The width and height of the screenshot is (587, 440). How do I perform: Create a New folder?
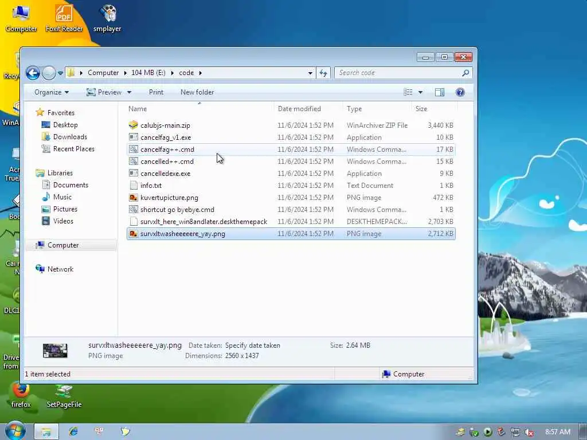[x=197, y=92]
